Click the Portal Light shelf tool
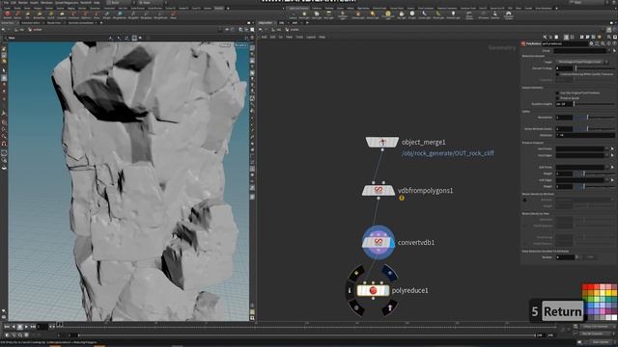Image resolution: width=618 pixels, height=347 pixels. tap(438, 15)
